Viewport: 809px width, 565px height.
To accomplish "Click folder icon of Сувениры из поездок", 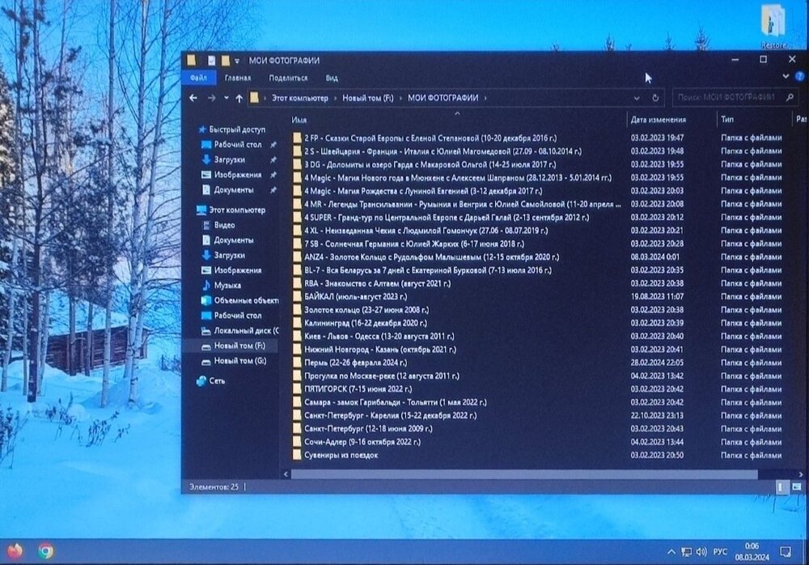I will (297, 455).
